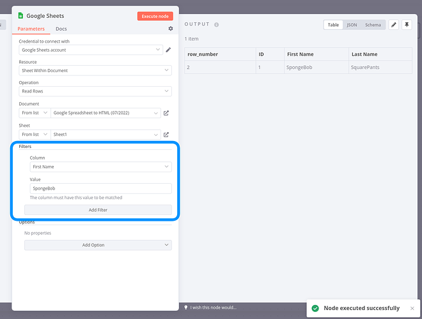422x319 pixels.
Task: Edit output with pencil button
Action: pos(393,25)
